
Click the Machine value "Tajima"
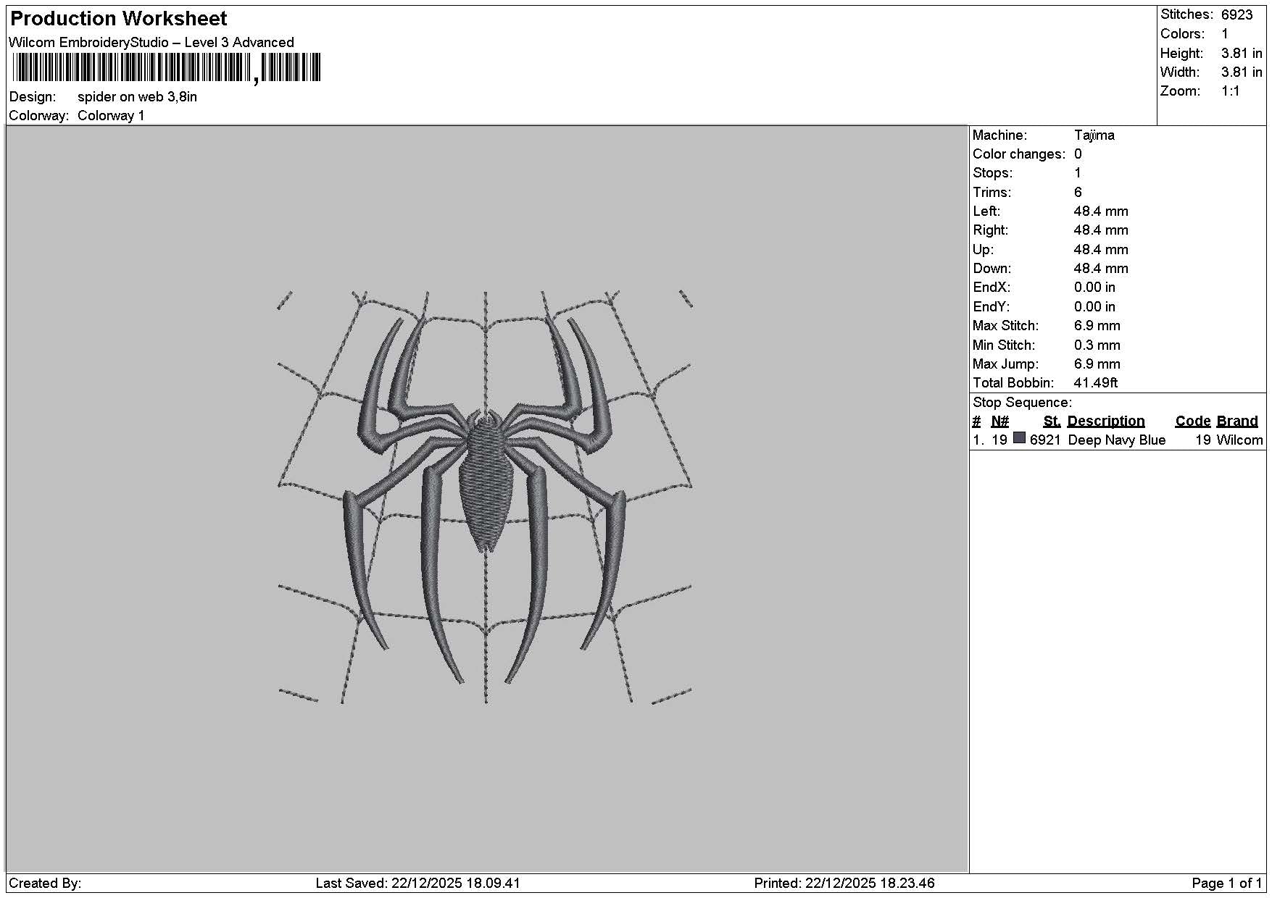click(x=1094, y=135)
